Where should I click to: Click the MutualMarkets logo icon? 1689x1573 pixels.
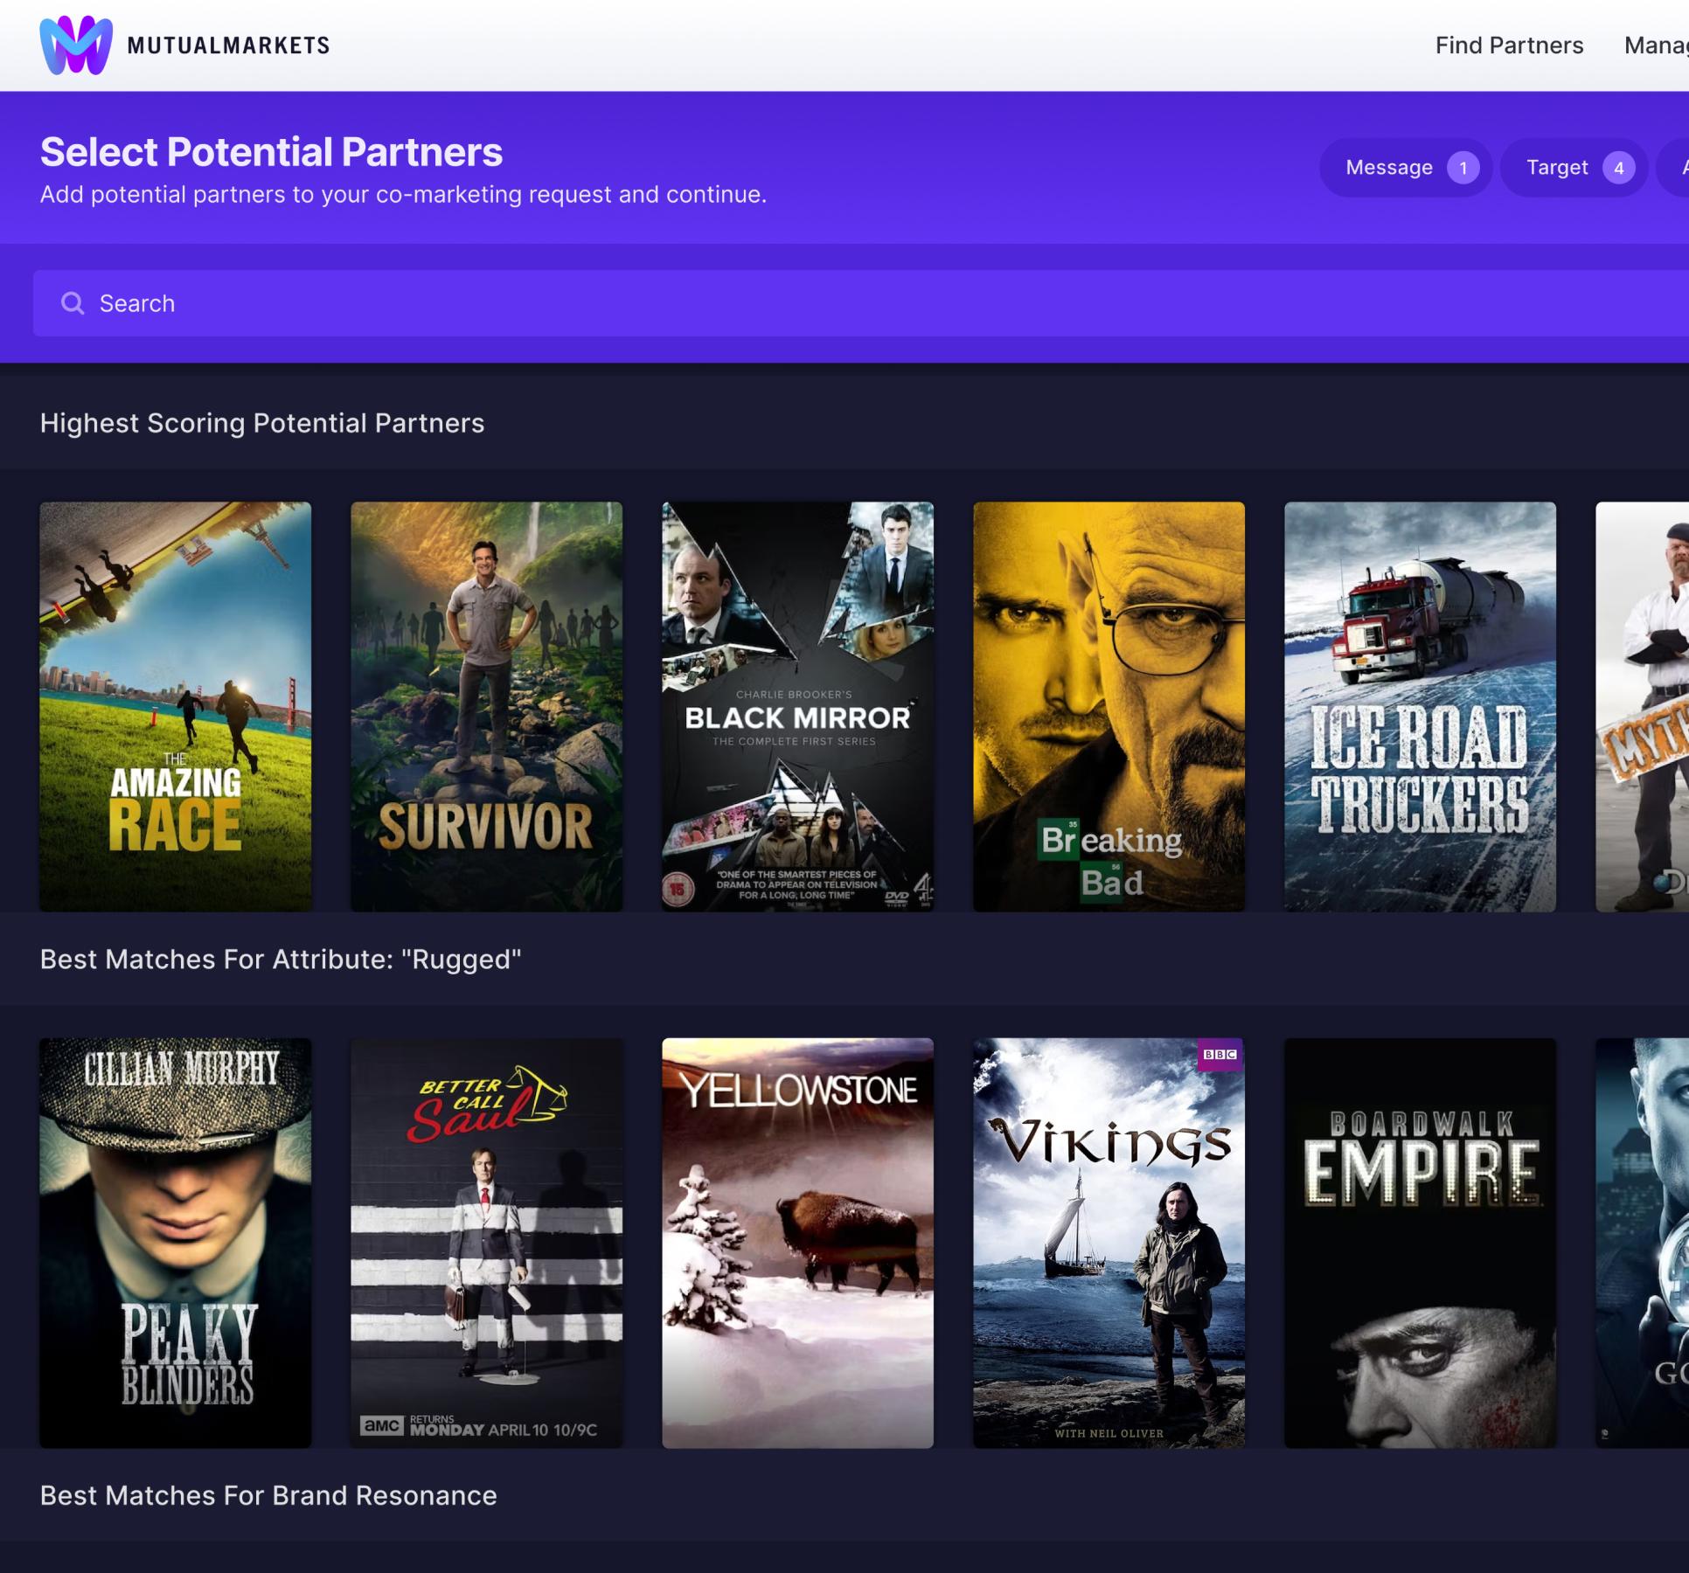[76, 45]
